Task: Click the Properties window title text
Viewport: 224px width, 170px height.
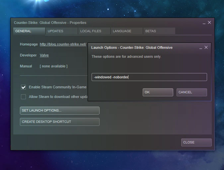Action: (x=50, y=23)
